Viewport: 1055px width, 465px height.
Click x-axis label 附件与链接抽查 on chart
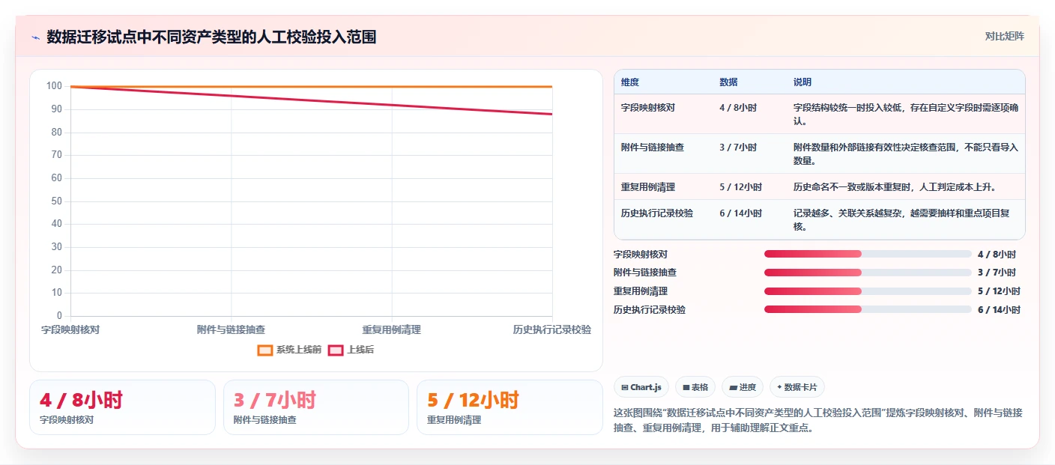231,329
